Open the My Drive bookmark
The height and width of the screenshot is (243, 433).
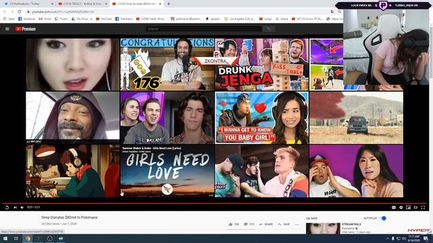pos(82,19)
